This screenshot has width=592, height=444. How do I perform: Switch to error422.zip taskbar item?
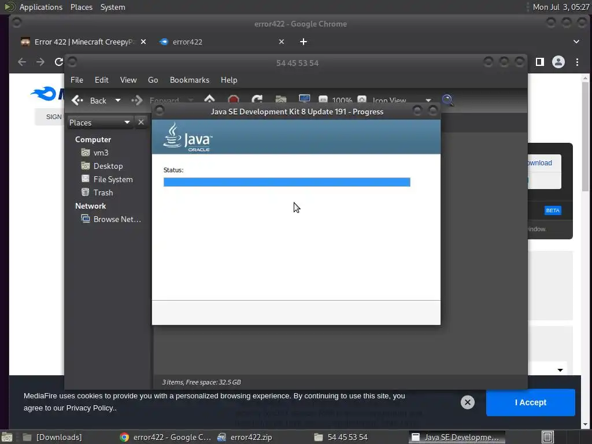pyautogui.click(x=262, y=437)
